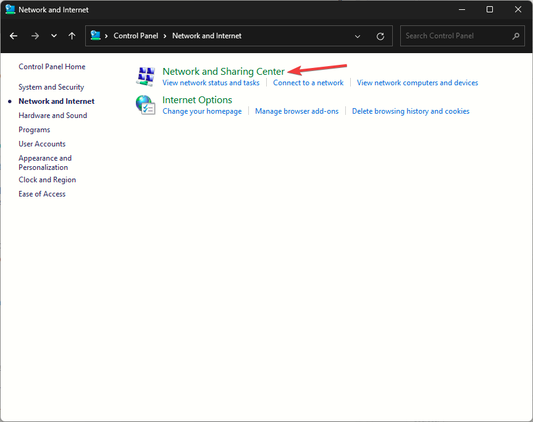This screenshot has height=422, width=533.
Task: Open View network status and tasks
Action: pyautogui.click(x=211, y=83)
